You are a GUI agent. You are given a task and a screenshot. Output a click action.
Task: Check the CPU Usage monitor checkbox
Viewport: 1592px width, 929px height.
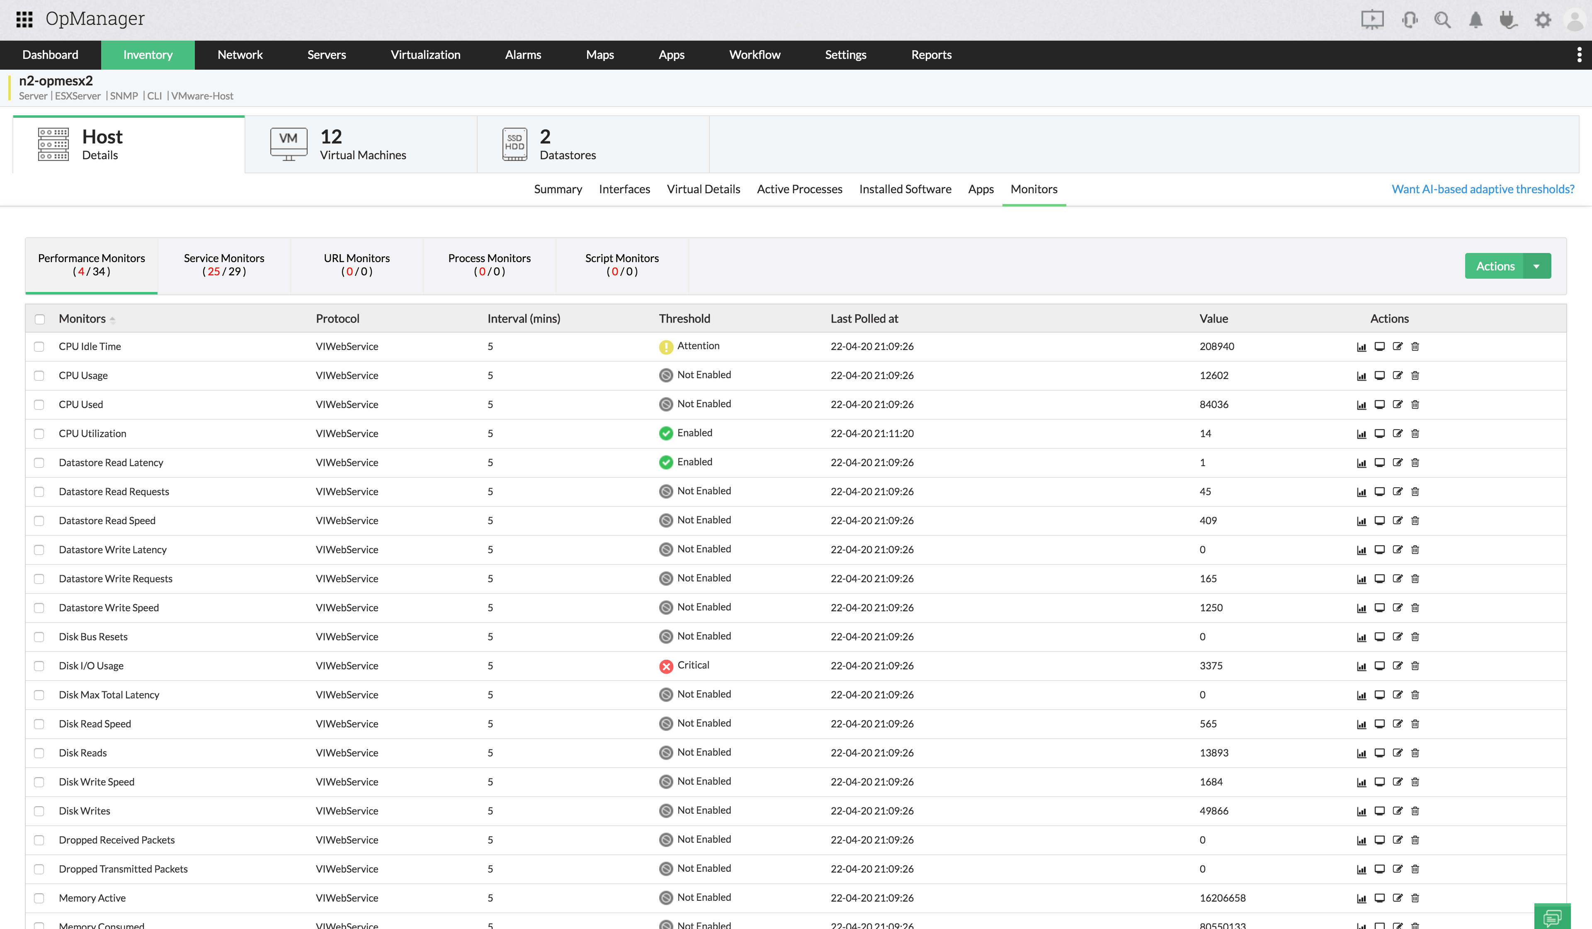coord(39,376)
